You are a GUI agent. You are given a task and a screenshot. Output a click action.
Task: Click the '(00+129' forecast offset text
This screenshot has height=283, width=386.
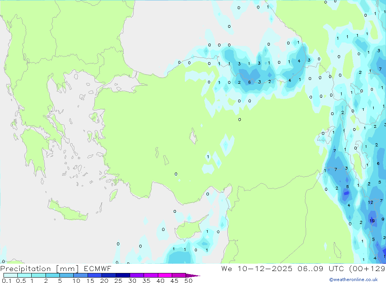coord(367,268)
